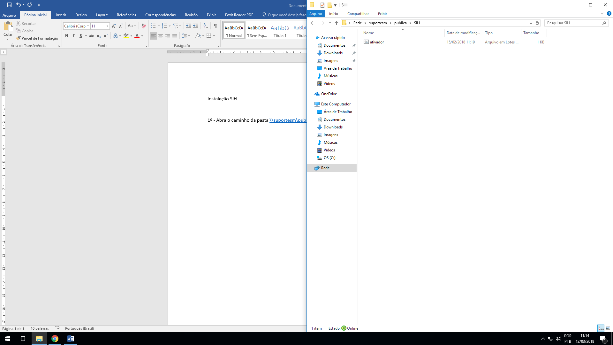Expand the Área de Transferência panel
The image size is (613, 345).
tap(59, 45)
